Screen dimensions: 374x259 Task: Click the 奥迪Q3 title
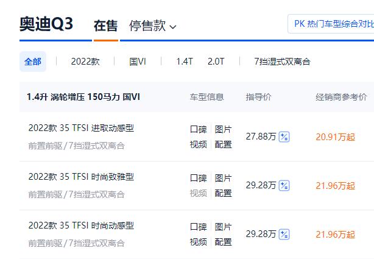point(46,24)
